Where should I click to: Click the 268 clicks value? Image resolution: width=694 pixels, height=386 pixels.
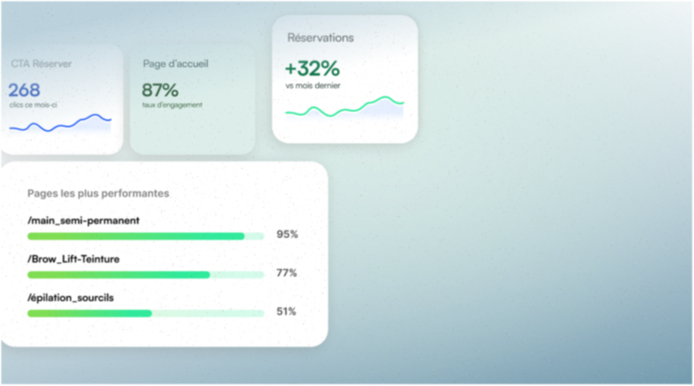24,90
